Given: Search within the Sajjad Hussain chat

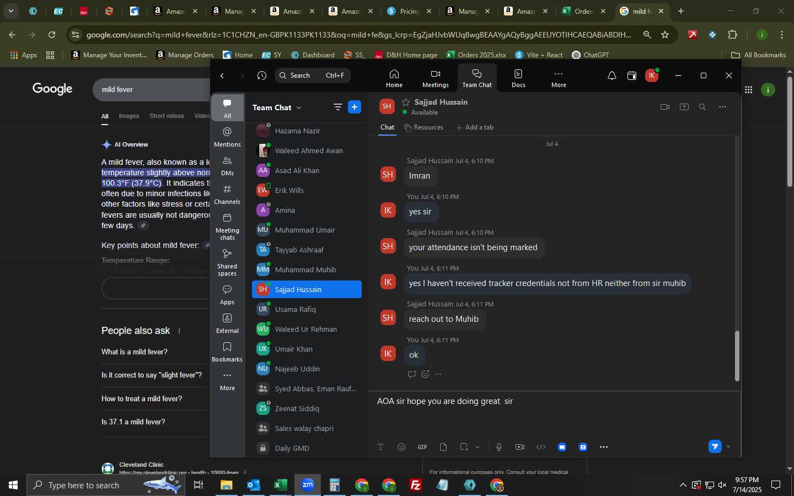Looking at the screenshot, I should pos(702,107).
